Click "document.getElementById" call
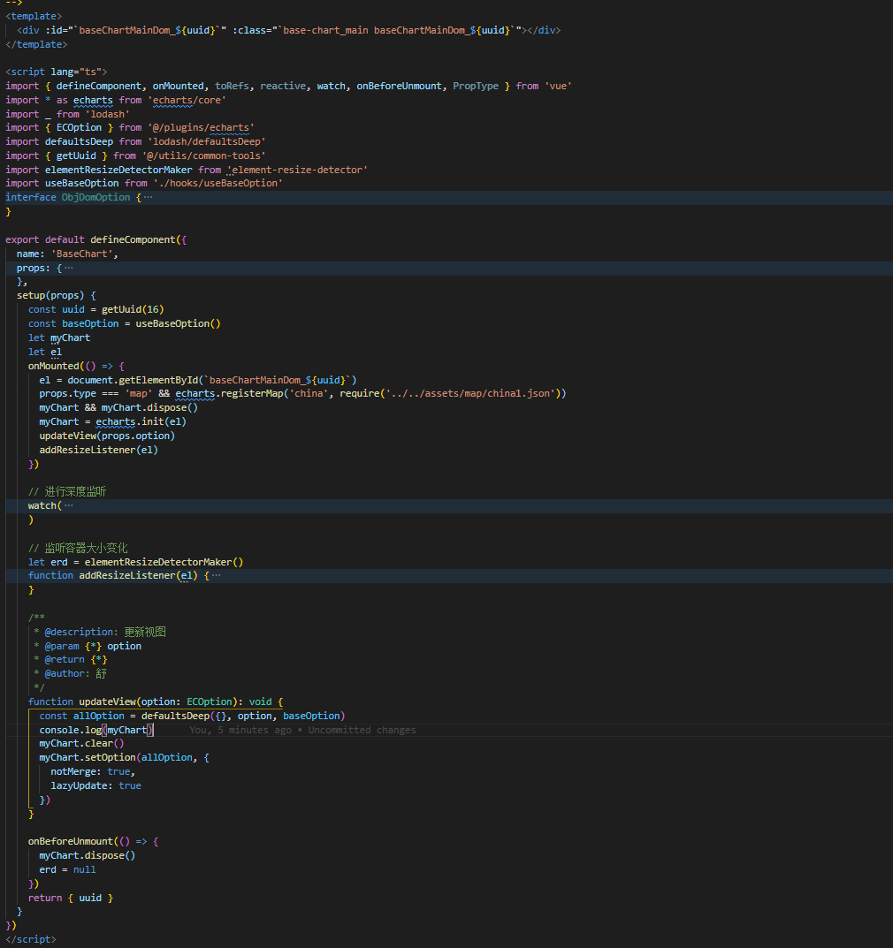Viewport: 893px width, 948px height. tap(133, 380)
